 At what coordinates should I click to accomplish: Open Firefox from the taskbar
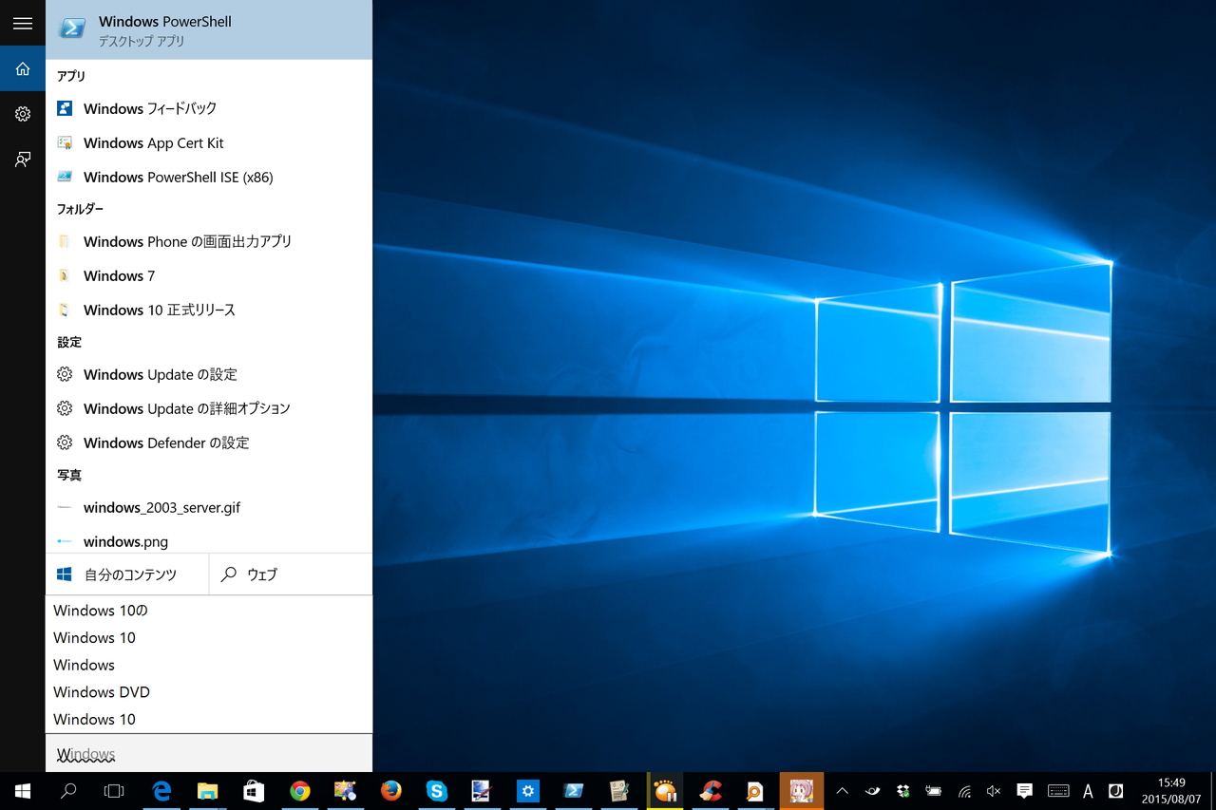pos(390,790)
